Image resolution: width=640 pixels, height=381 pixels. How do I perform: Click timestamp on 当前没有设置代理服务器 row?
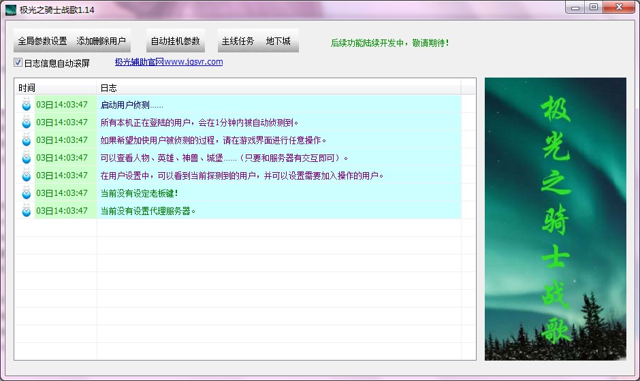(x=62, y=210)
